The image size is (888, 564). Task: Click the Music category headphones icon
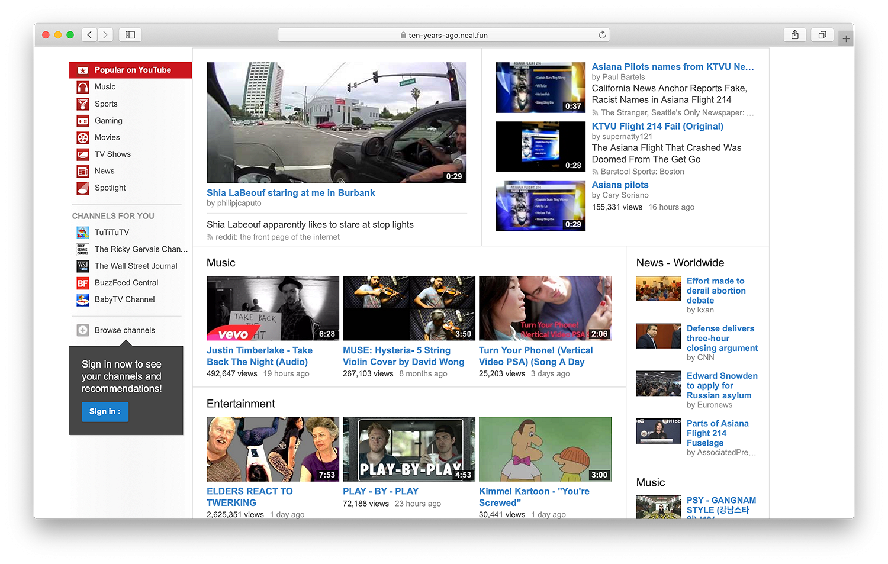coord(83,87)
